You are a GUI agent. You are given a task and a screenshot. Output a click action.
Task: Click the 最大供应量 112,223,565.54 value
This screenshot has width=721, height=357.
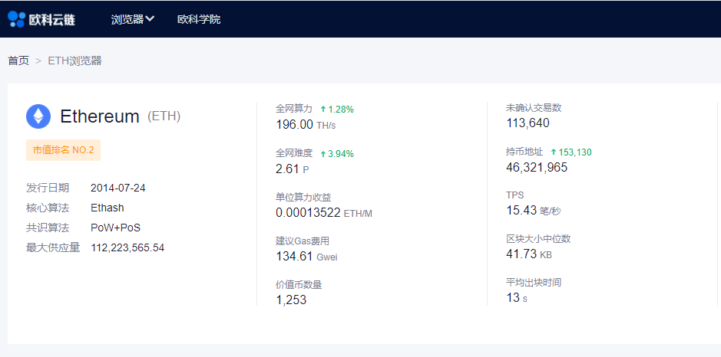tap(127, 247)
